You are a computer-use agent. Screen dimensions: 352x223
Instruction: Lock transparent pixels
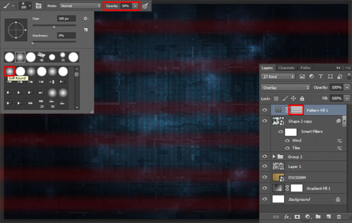pos(276,99)
